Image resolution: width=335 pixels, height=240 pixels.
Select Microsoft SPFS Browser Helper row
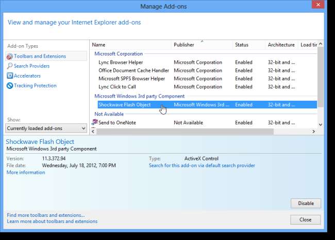tap(207, 79)
